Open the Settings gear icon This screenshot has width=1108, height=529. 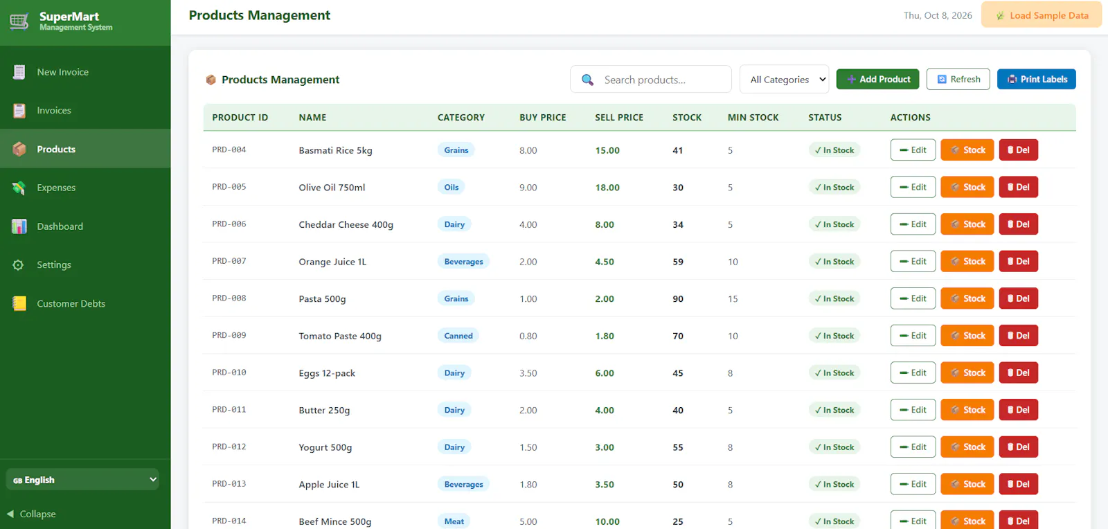pyautogui.click(x=19, y=265)
